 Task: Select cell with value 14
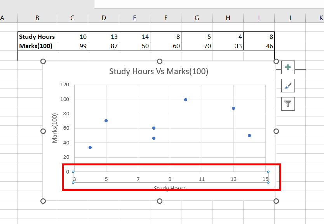click(135, 36)
